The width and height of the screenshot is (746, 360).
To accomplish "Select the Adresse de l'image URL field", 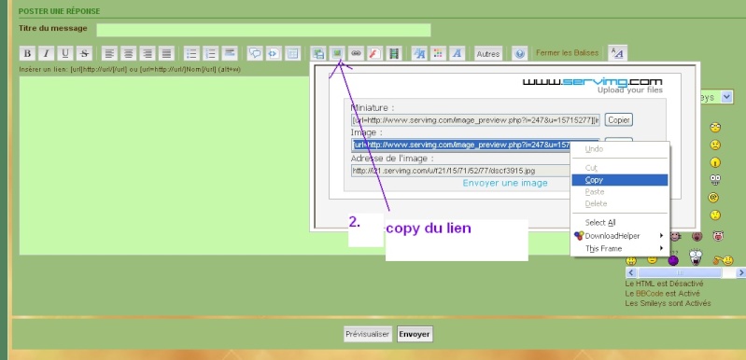I will 460,171.
